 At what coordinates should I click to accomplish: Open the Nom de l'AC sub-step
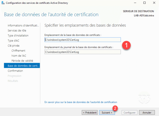[x=19, y=56]
